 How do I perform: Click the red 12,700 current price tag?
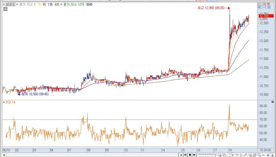coord(266,16)
